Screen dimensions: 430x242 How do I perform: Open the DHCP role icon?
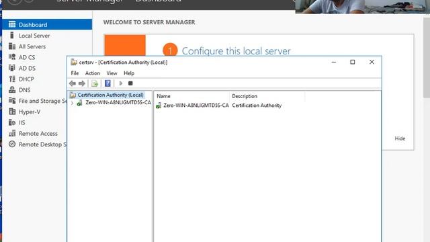click(x=12, y=79)
